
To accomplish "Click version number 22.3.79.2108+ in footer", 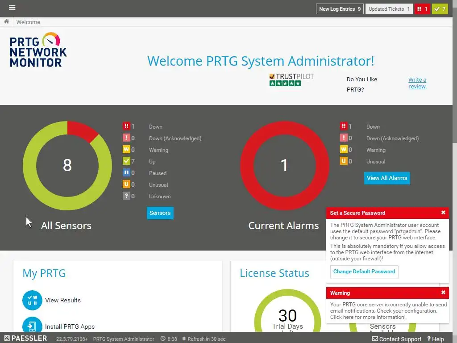I will [72, 339].
